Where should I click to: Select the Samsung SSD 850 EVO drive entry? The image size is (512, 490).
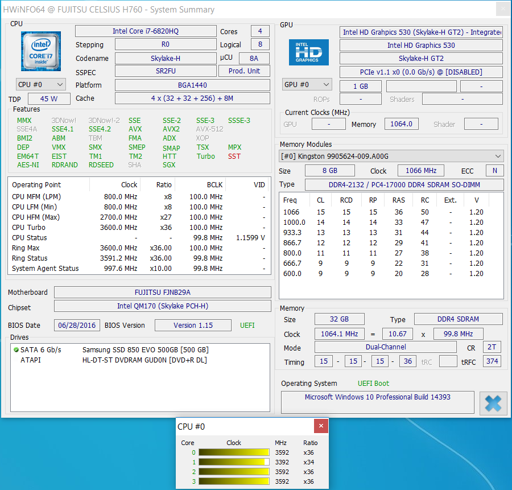click(x=141, y=350)
